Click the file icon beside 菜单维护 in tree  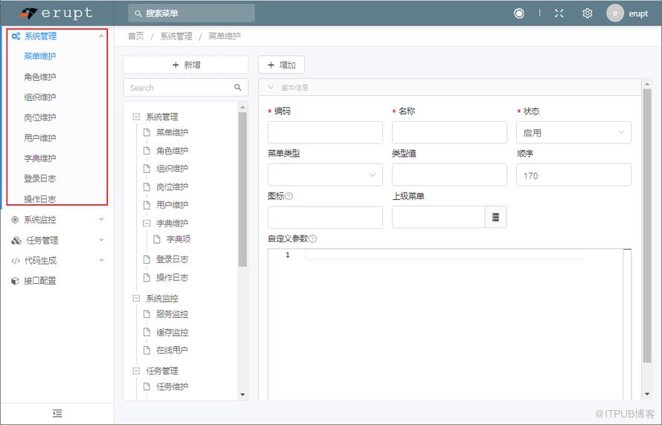(x=147, y=132)
